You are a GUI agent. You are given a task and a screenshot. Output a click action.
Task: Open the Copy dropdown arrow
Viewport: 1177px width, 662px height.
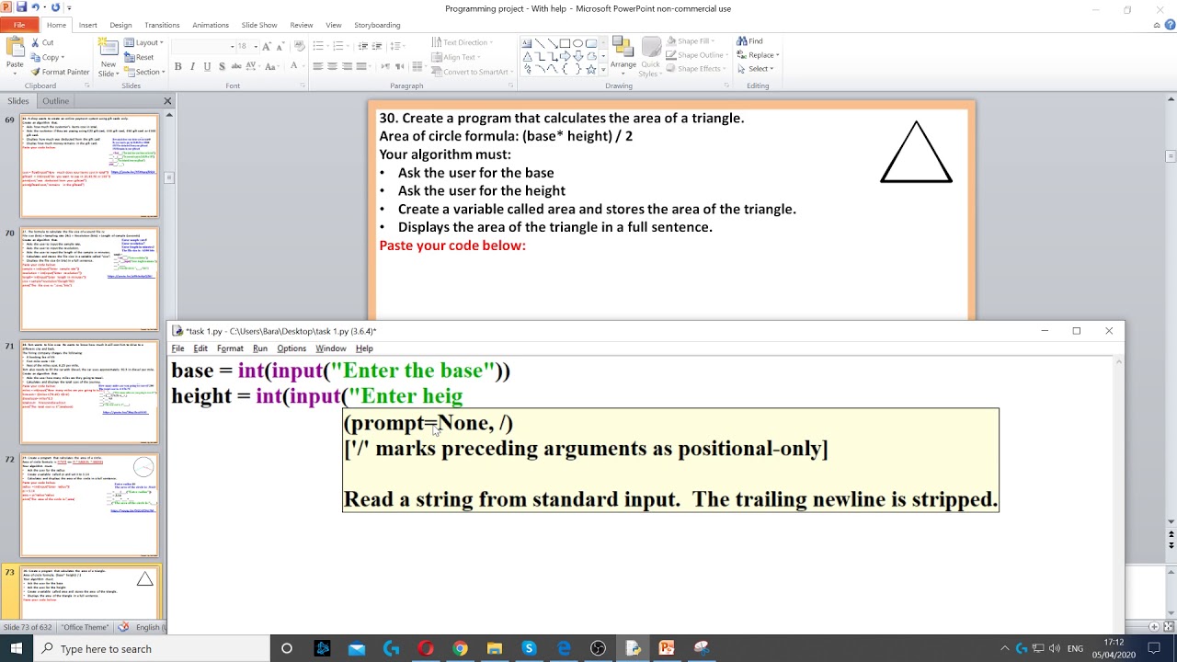point(62,57)
